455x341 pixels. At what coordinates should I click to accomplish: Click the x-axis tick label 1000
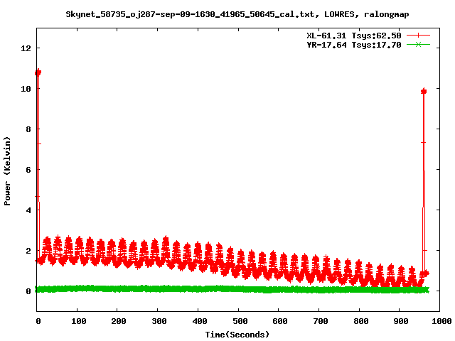(x=441, y=321)
